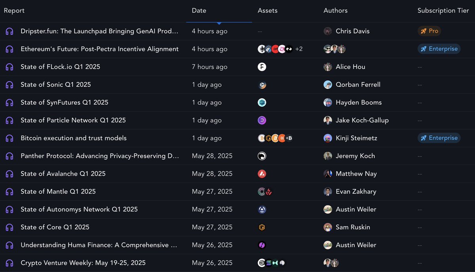Expand the +2 more assets indicator
Image resolution: width=475 pixels, height=272 pixels.
tap(299, 49)
